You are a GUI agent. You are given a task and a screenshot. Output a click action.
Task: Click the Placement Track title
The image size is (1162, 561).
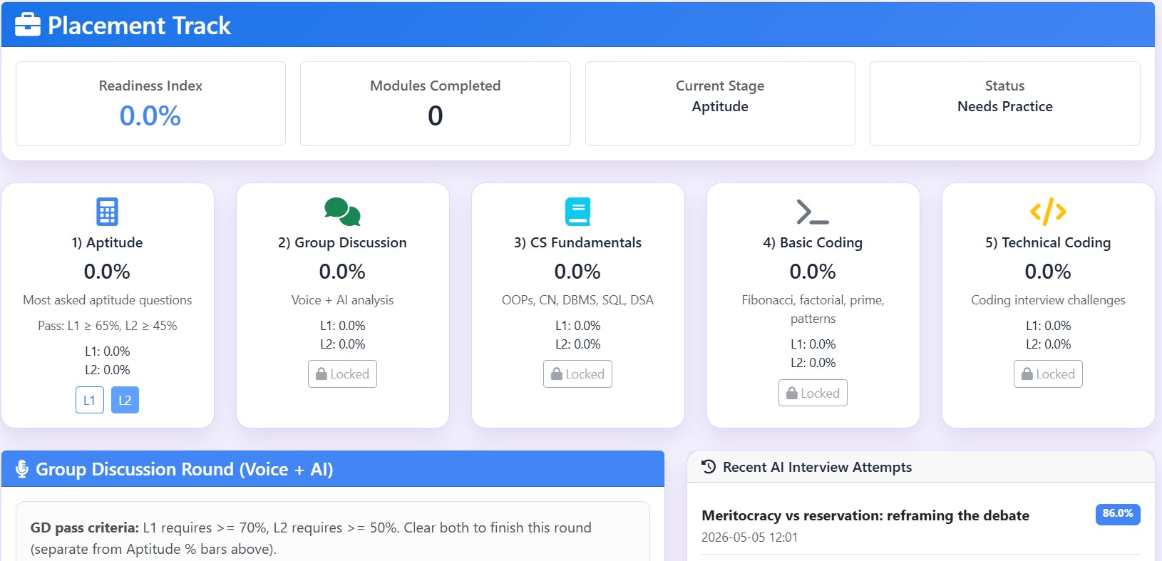click(x=139, y=26)
